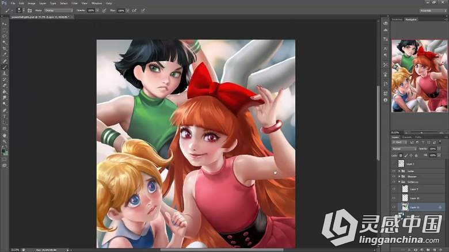
Task: Select the Rectangular Marquee tool
Action: [x=4, y=30]
